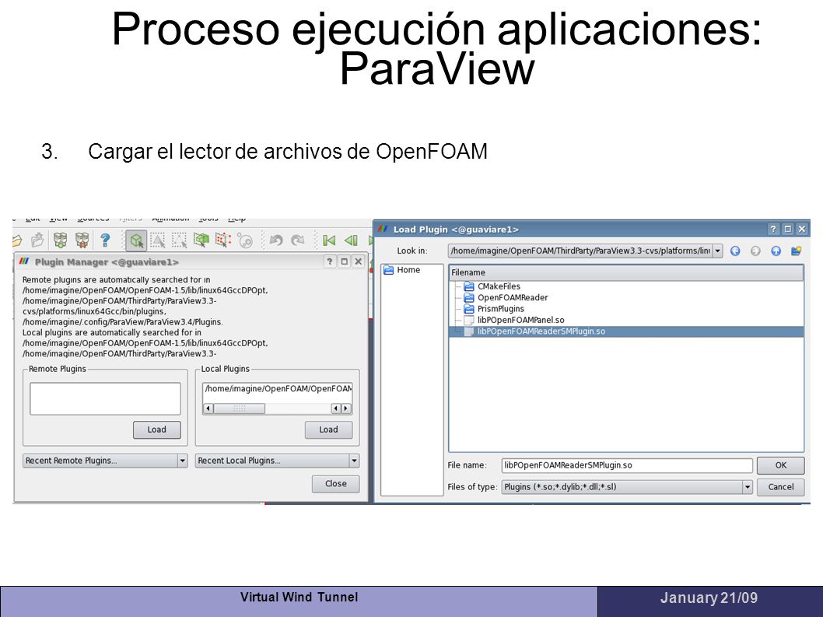The width and height of the screenshot is (823, 617).
Task: Click the Connect to server icon
Action: [x=61, y=240]
